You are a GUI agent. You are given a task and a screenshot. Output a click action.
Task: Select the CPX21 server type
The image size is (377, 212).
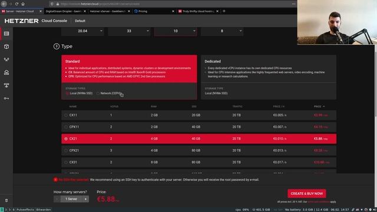pyautogui.click(x=199, y=151)
